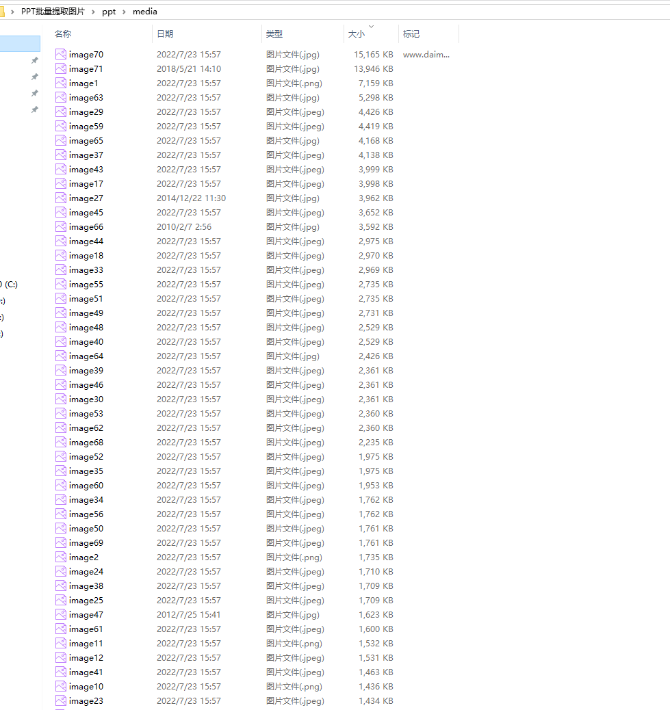670x710 pixels.
Task: Select file name image52
Action: [x=86, y=457]
